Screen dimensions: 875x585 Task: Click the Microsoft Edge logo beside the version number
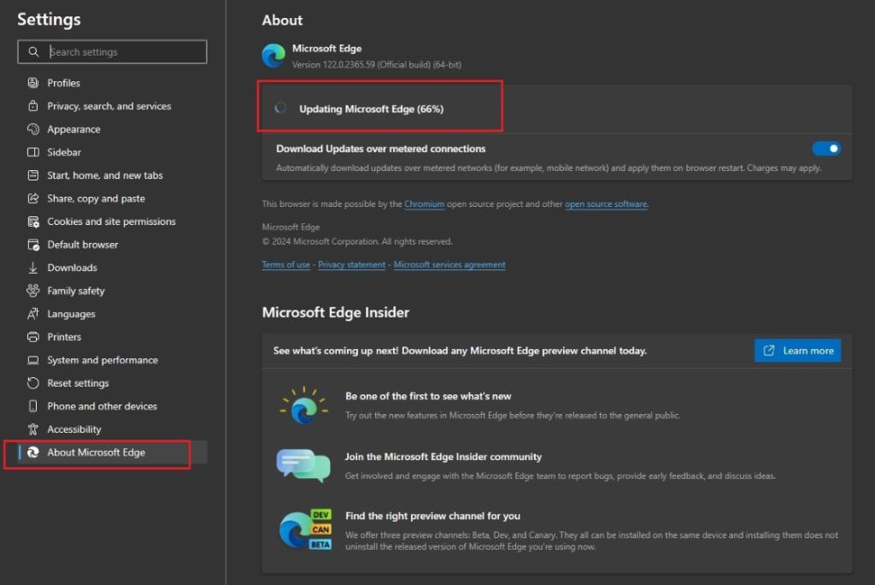[273, 56]
